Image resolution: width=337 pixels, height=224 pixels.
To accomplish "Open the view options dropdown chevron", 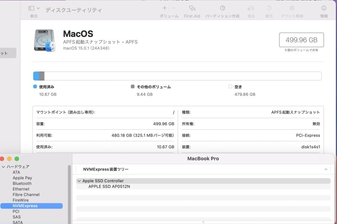I will pos(38,8).
